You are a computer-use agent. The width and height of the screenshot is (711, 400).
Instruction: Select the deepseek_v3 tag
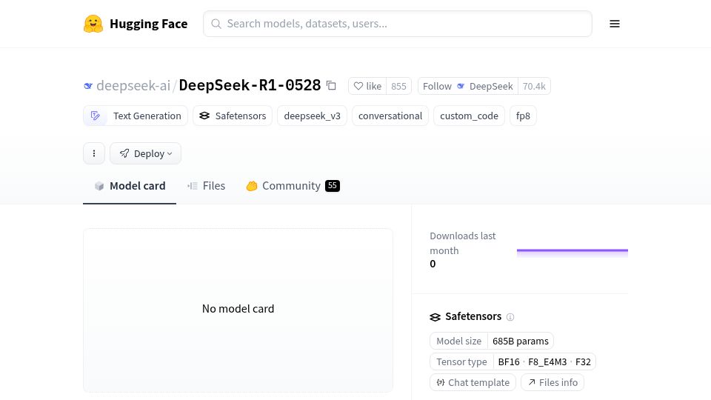pos(312,116)
